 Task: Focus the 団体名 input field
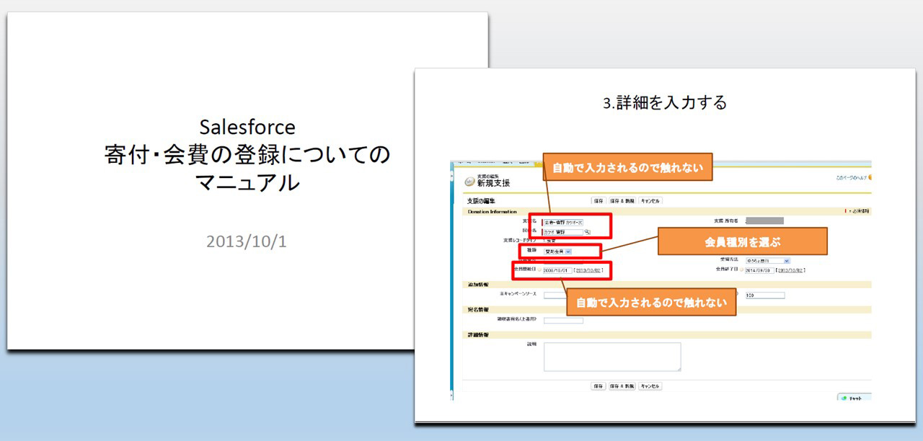(x=563, y=232)
